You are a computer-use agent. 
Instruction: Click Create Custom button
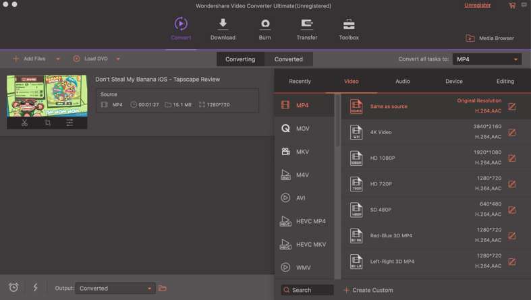[368, 290]
